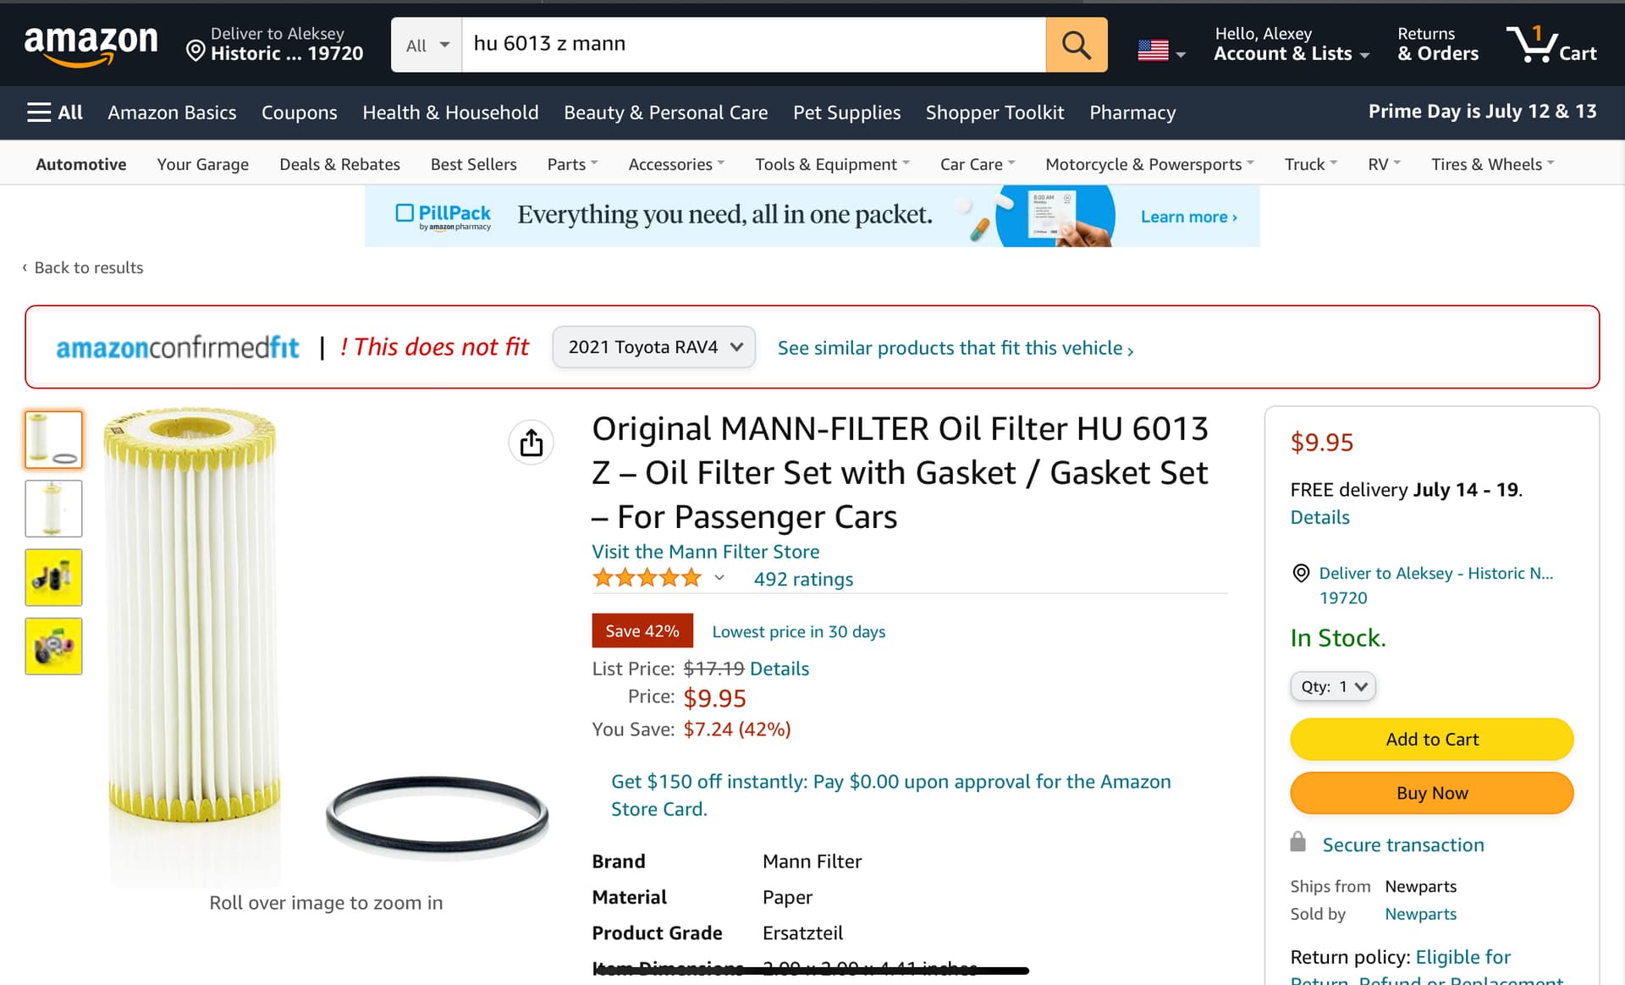Screen dimensions: 1625x985
Task: Open the Qty quantity dropdown
Action: (1332, 686)
